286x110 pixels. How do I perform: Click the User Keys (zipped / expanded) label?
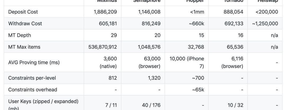pos(43,102)
